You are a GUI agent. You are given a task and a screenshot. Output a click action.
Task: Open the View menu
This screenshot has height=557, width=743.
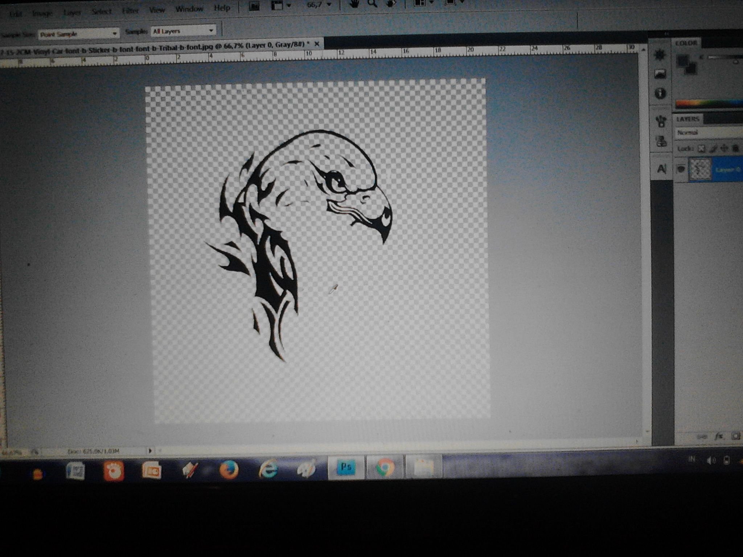[x=157, y=10]
